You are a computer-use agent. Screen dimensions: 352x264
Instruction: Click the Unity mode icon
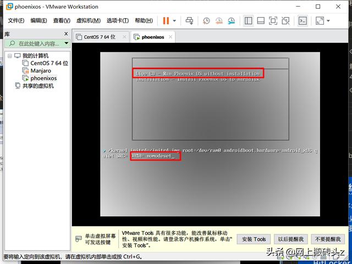coord(285,21)
